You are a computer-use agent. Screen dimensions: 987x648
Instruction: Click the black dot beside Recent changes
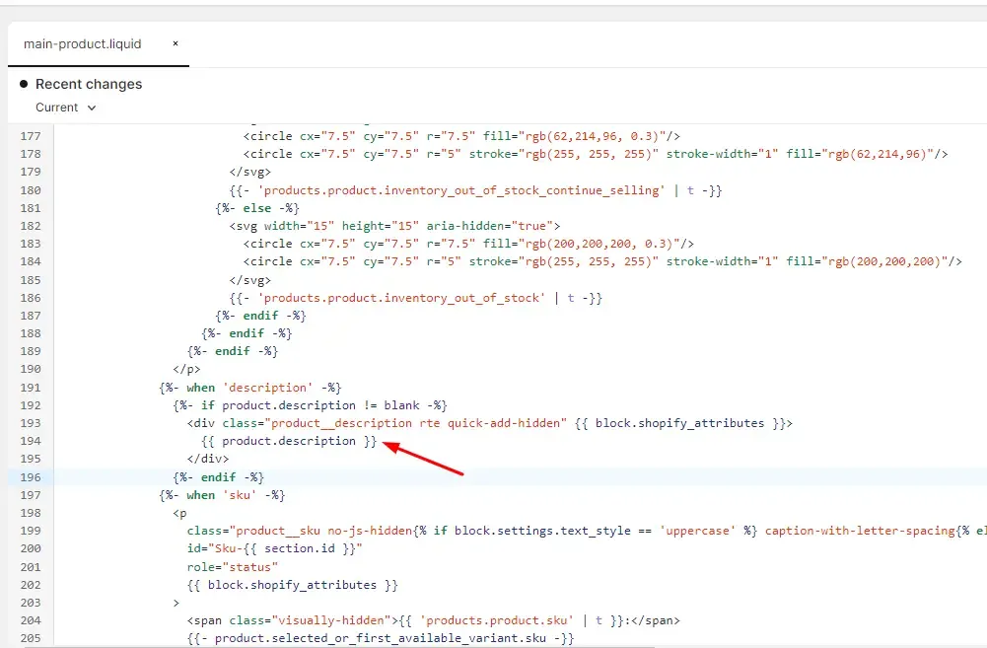24,84
